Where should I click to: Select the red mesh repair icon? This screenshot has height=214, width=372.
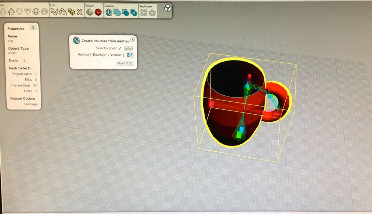tap(98, 13)
